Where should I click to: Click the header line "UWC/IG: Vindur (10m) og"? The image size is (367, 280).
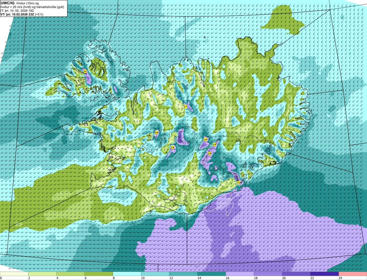click(x=20, y=3)
